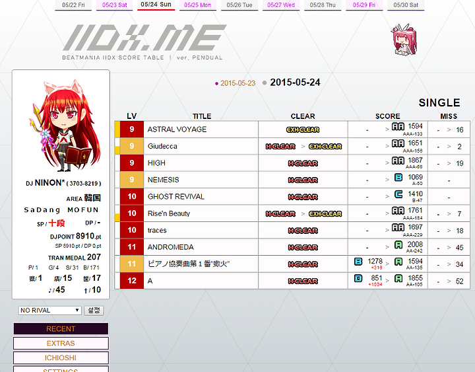The height and width of the screenshot is (372, 475).
Task: Click the AA grade icon for Rise'n Beauty
Action: tap(398, 211)
